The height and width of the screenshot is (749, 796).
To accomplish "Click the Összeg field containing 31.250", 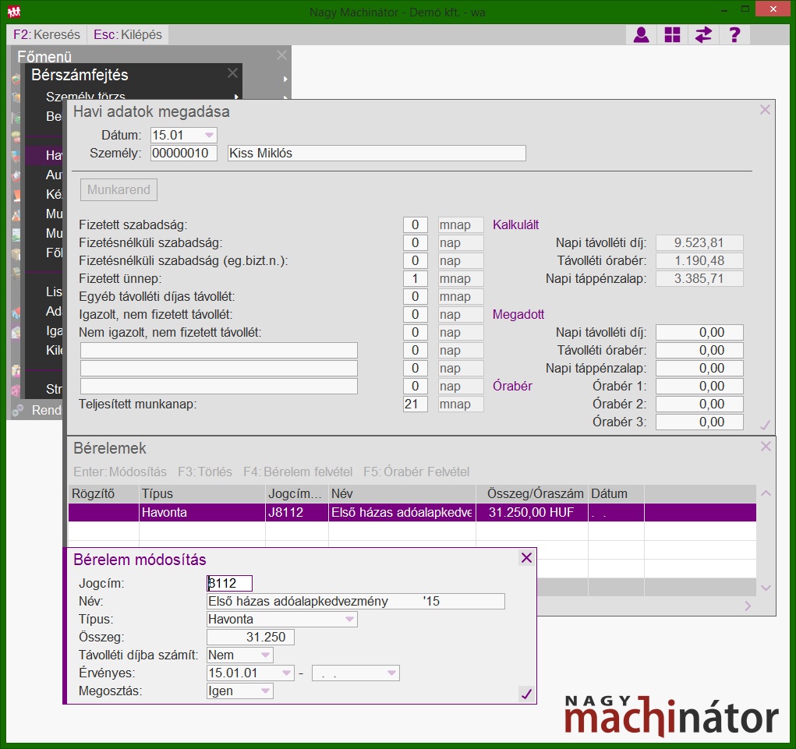I will tap(250, 638).
